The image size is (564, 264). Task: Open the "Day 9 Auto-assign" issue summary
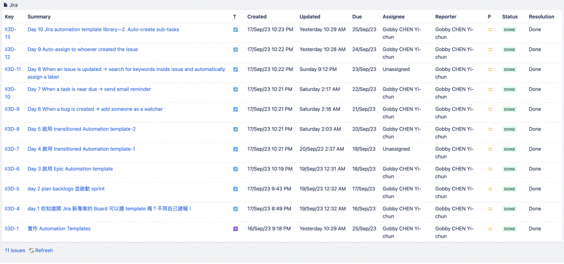click(x=83, y=50)
